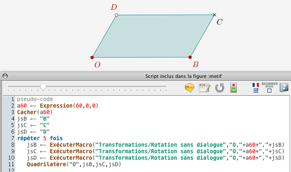
Task: Toggle the French language checkbox
Action: coord(256,90)
